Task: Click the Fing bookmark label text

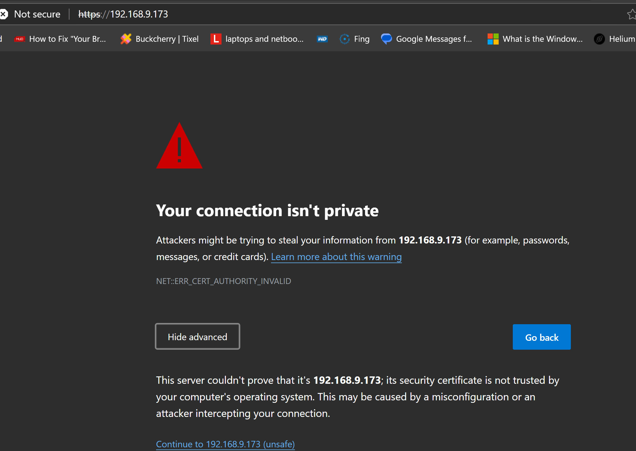Action: pos(362,39)
